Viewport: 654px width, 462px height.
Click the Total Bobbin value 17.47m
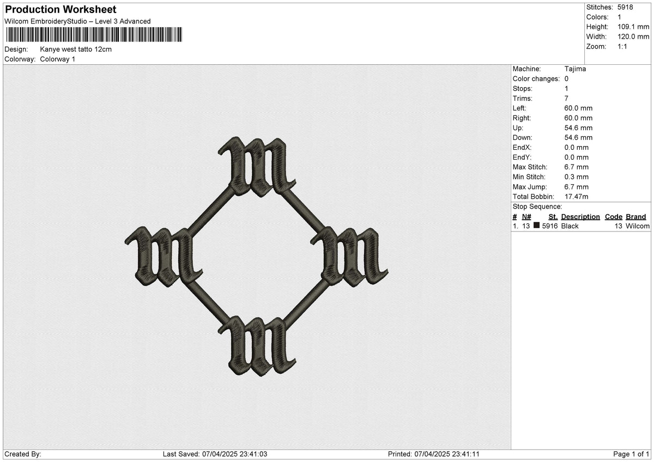[576, 196]
